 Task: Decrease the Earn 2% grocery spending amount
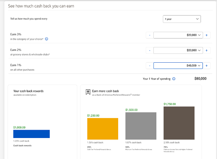pyautogui.click(x=150, y=50)
